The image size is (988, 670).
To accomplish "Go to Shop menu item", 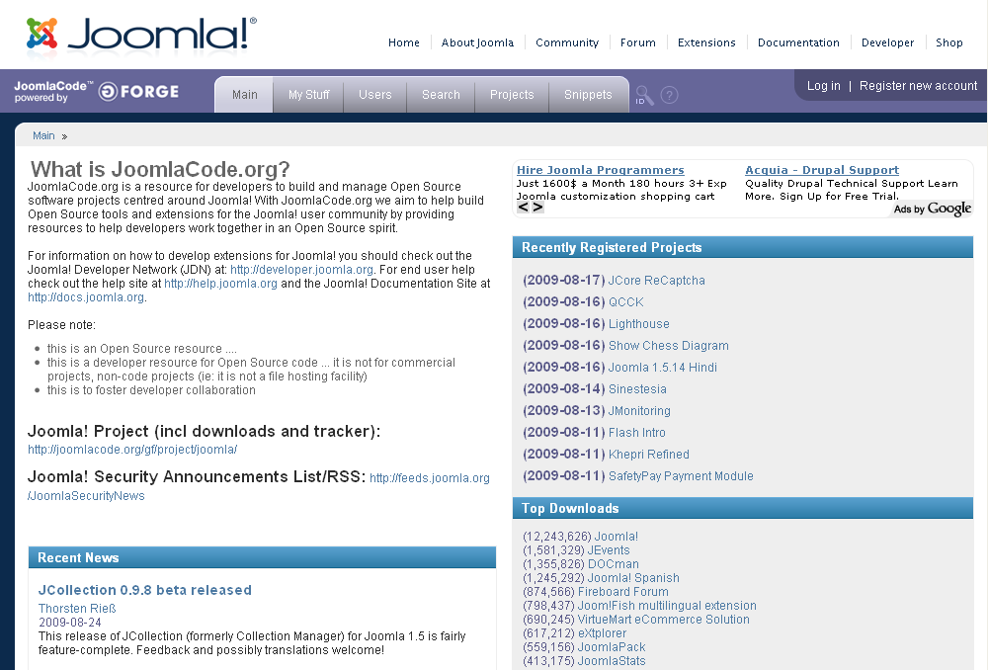I will [x=948, y=42].
